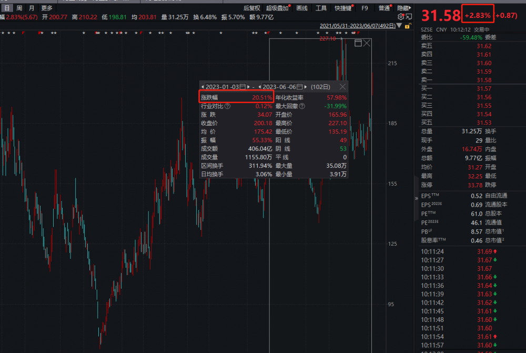
Task: Open the 普通 display mode menu
Action: (384, 8)
